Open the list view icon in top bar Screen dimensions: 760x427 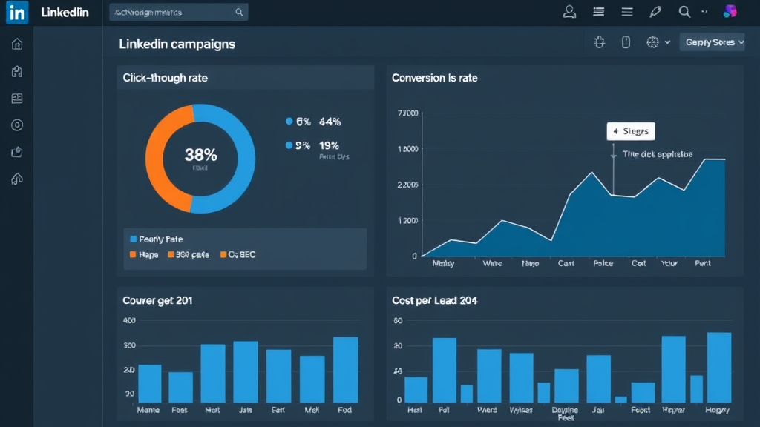tap(600, 12)
